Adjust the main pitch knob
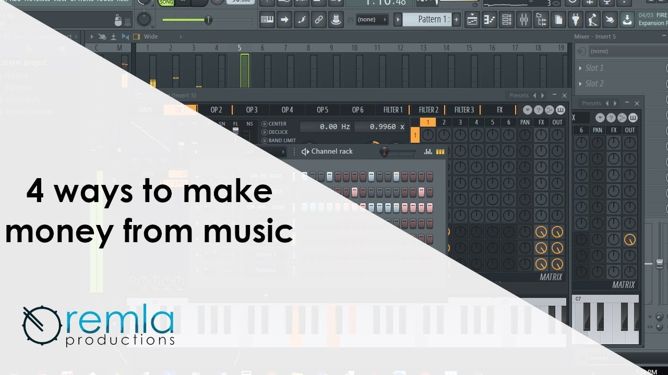The image size is (668, 375). [x=144, y=20]
